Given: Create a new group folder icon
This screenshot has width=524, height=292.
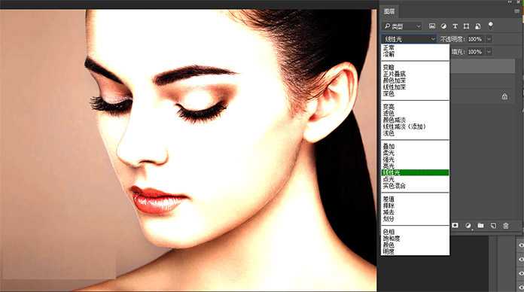Looking at the screenshot, I should 480,226.
